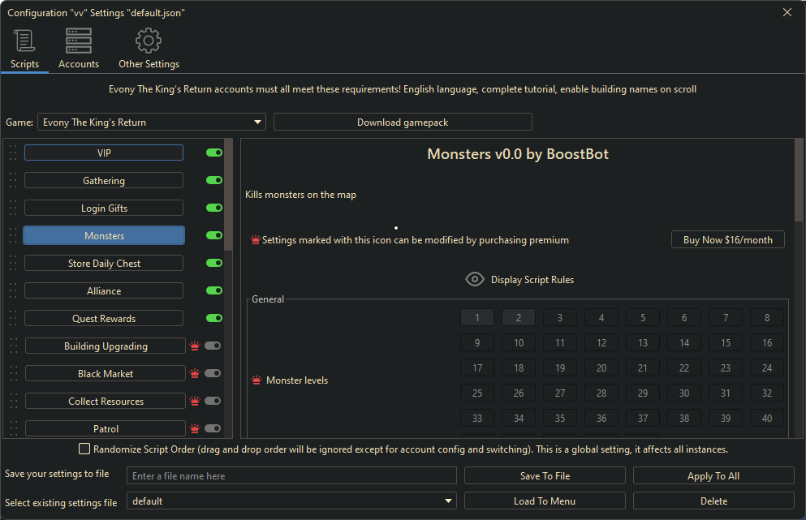This screenshot has width=806, height=520.
Task: Open Other Settings gear icon
Action: [149, 41]
